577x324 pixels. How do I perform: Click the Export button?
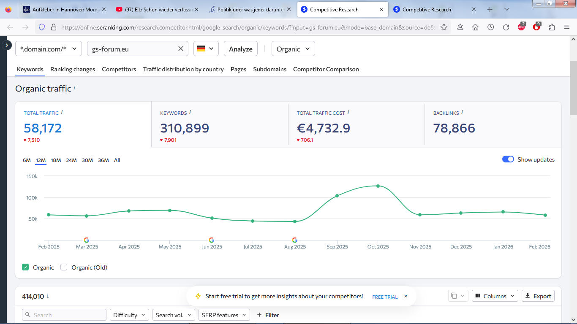(538, 296)
